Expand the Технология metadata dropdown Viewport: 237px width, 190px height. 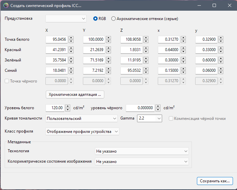(x=142, y=151)
